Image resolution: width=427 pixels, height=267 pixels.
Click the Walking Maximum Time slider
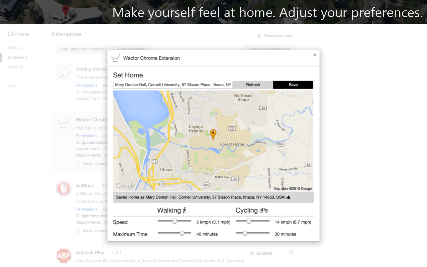click(174, 233)
